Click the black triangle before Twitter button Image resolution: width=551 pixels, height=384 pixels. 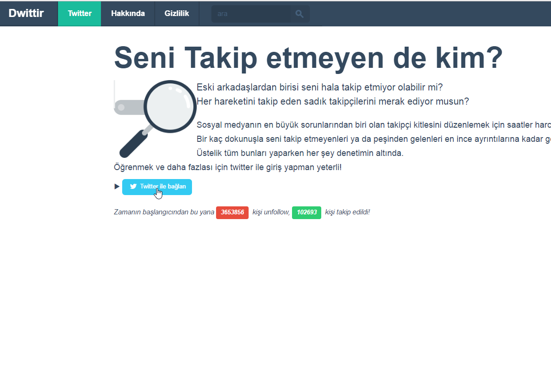pos(117,187)
